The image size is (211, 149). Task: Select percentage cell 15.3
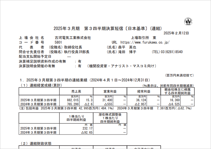tap(89, 100)
